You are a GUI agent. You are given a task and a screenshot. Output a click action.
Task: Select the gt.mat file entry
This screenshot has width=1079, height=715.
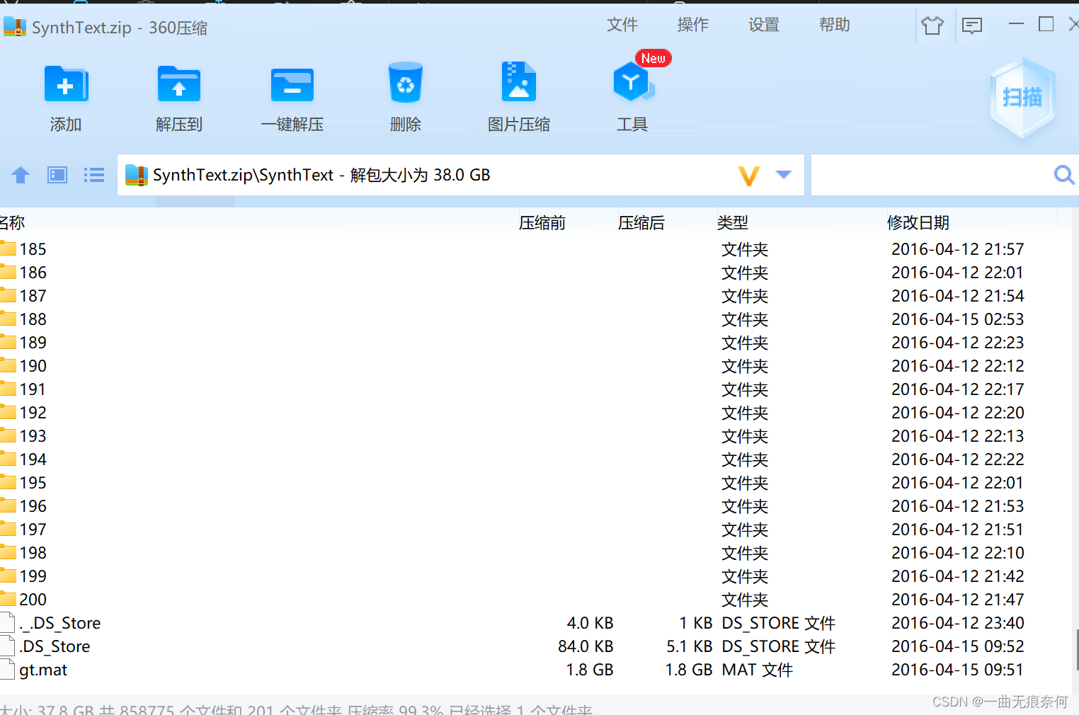coord(42,669)
